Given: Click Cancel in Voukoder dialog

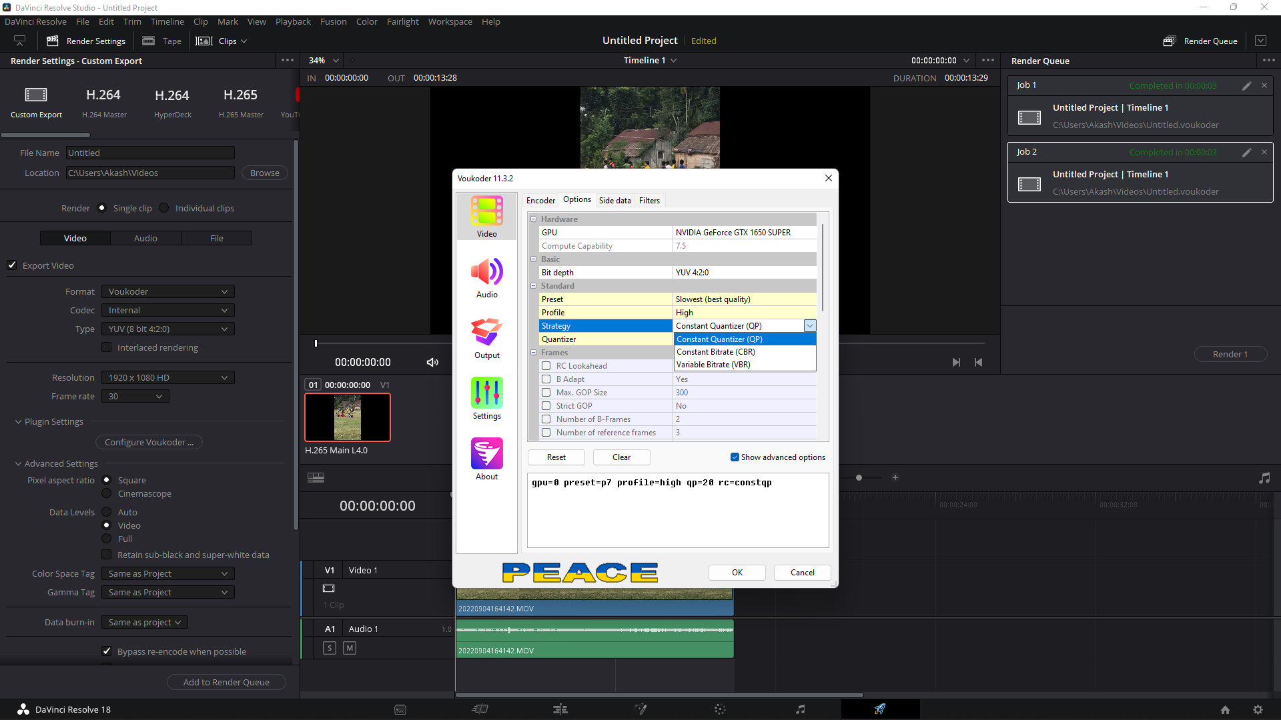Looking at the screenshot, I should pyautogui.click(x=803, y=573).
